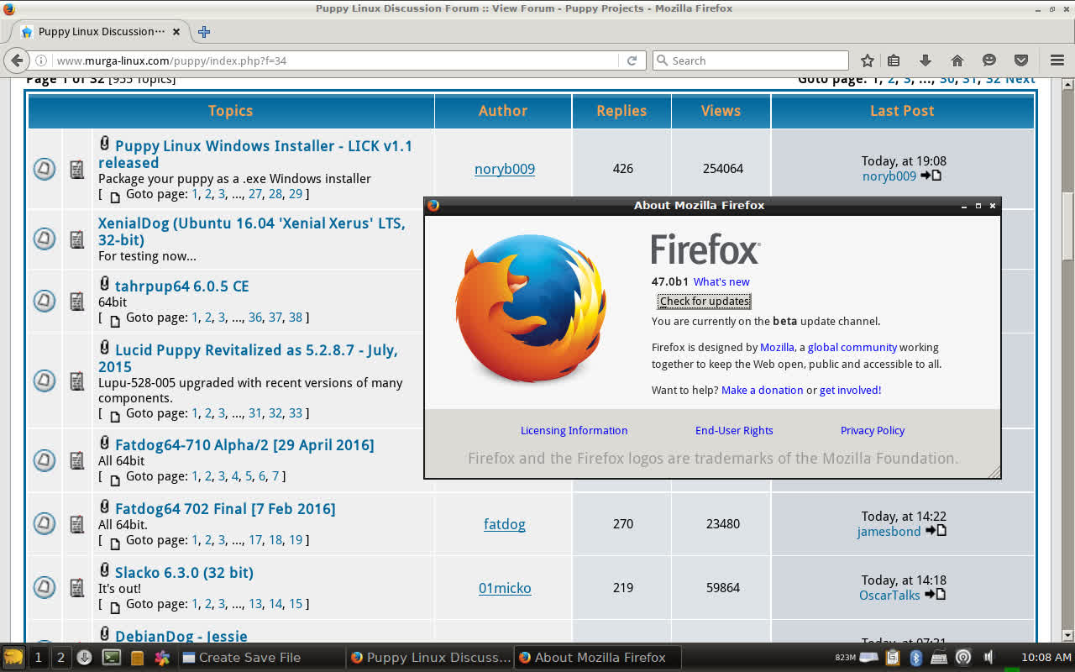Viewport: 1075px width, 672px height.
Task: View author 01micko profile
Action: (505, 588)
